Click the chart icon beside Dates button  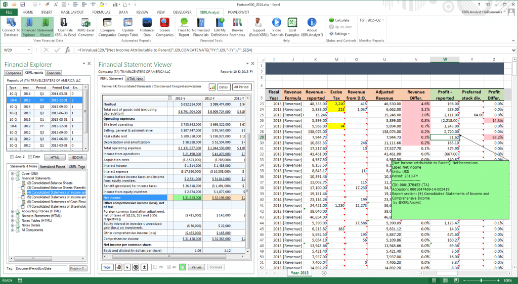[x=212, y=87]
